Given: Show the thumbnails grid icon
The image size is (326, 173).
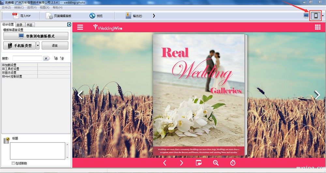Looking at the screenshot, I should (318, 27).
